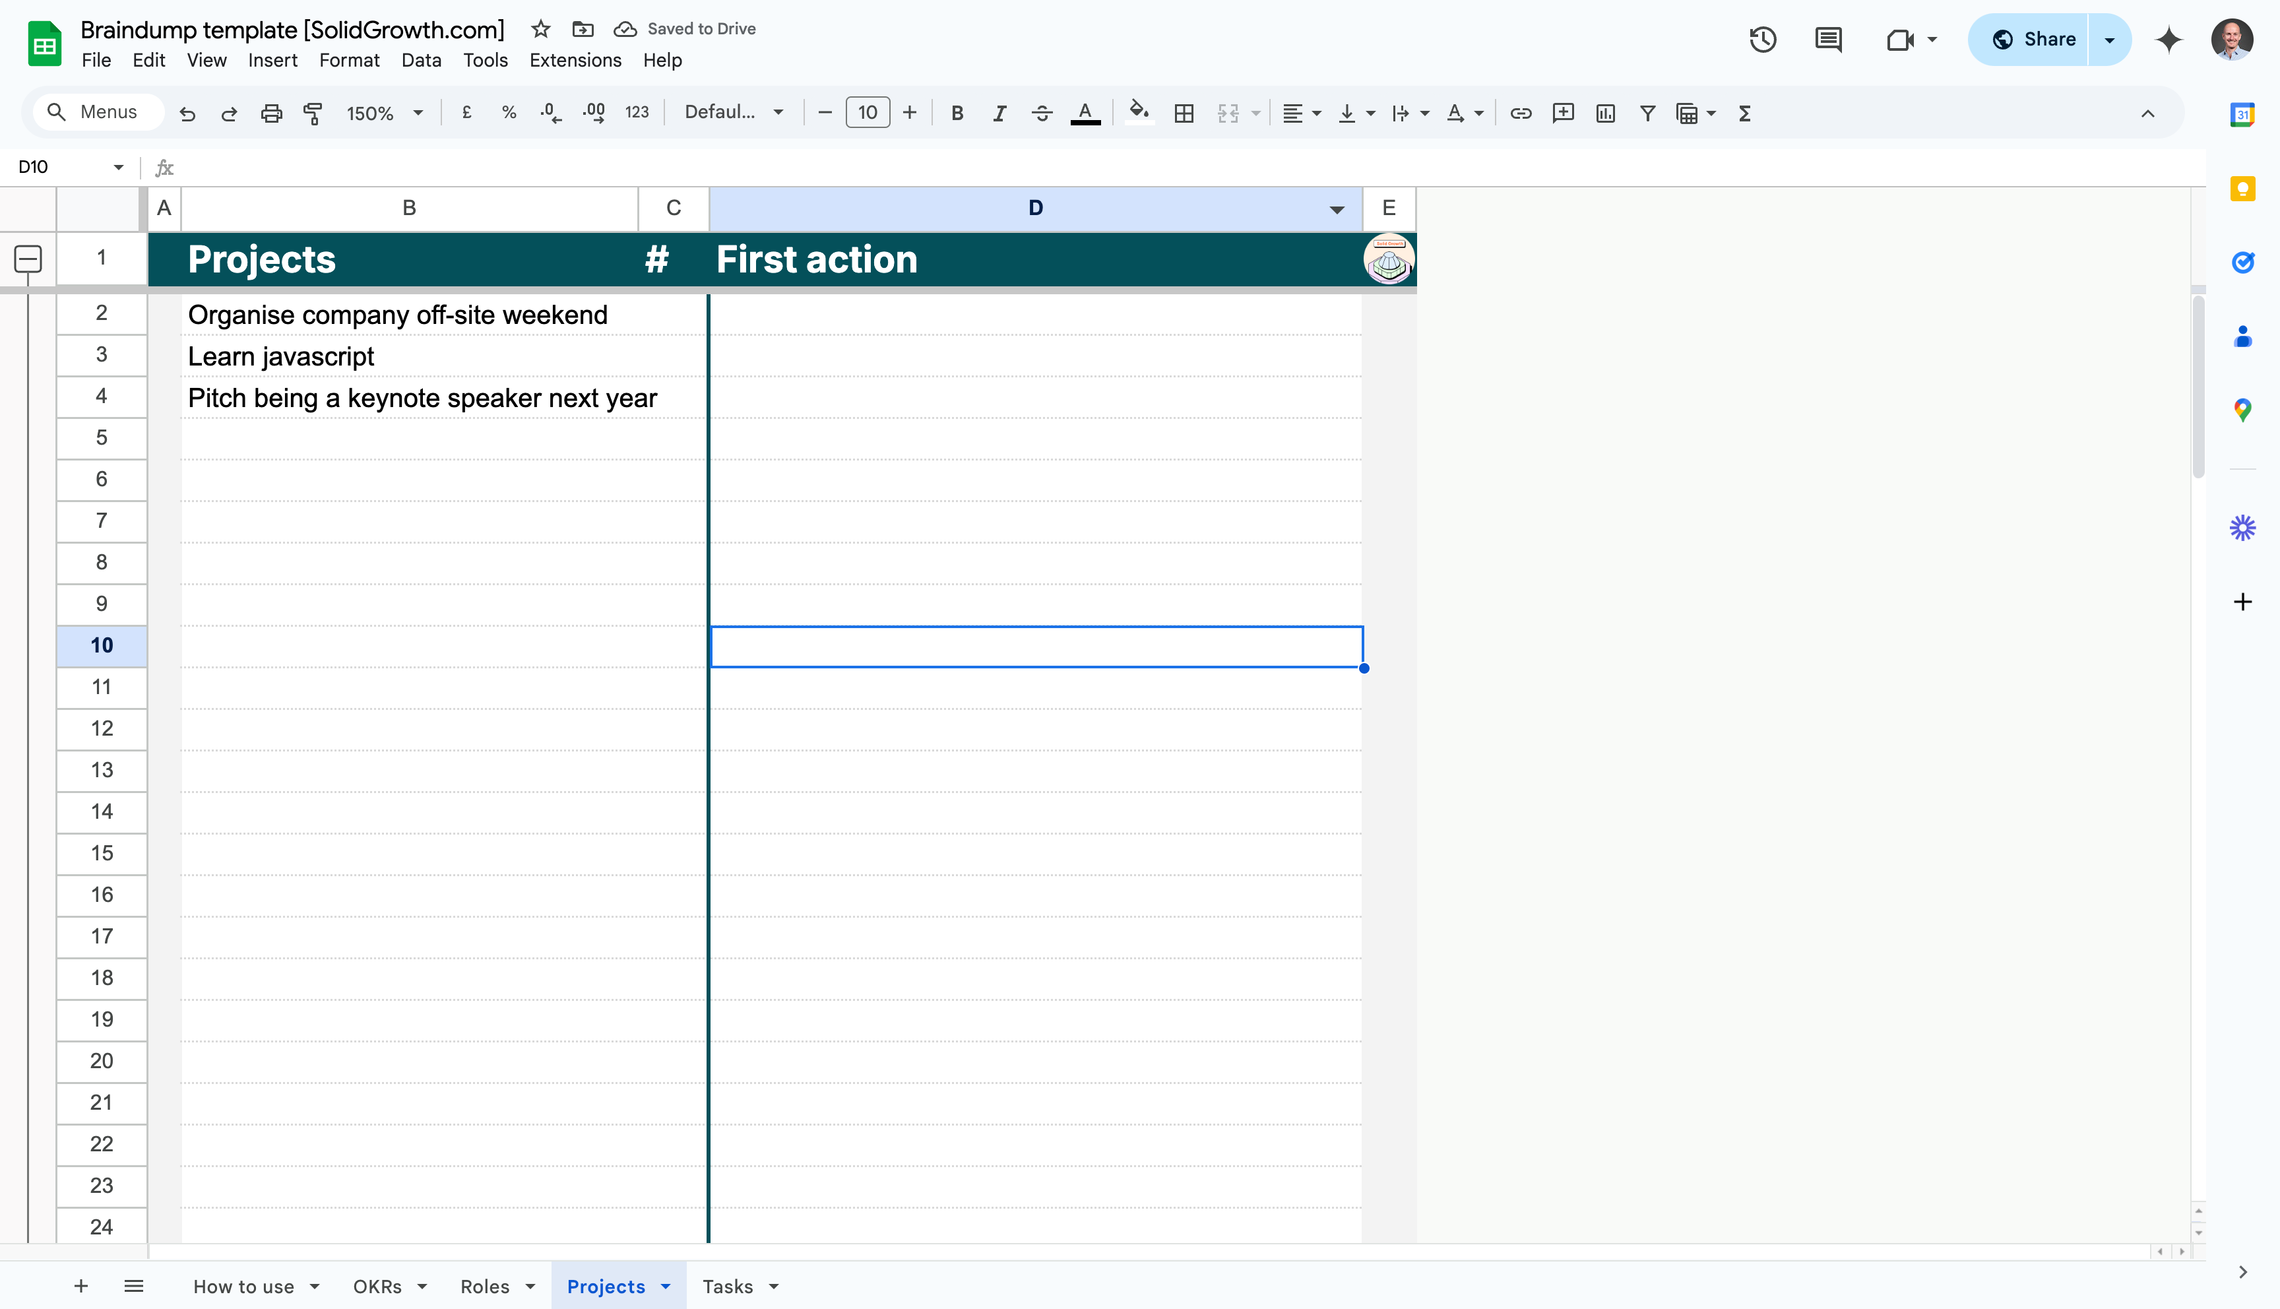The width and height of the screenshot is (2280, 1309).
Task: Open the 150% zoom dropdown
Action: tap(385, 113)
